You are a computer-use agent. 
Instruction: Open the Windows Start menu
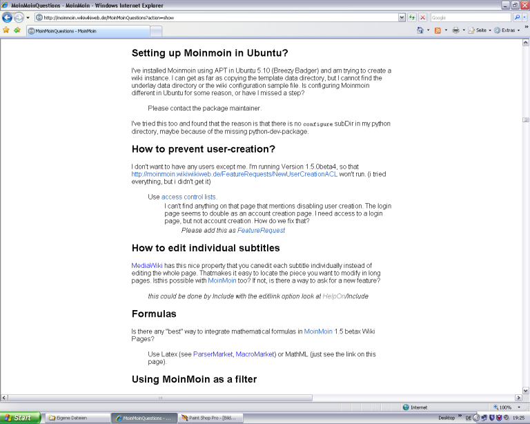point(20,418)
